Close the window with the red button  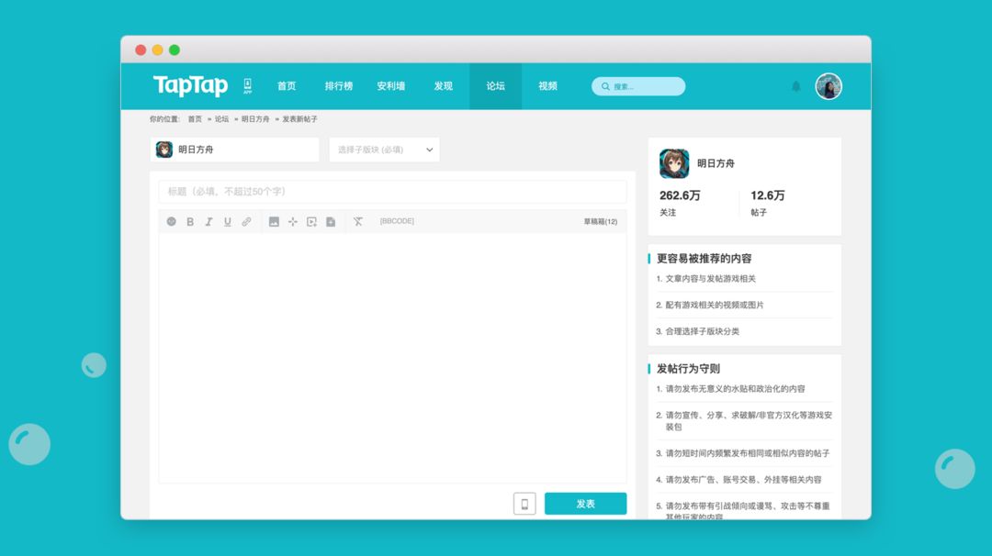141,50
